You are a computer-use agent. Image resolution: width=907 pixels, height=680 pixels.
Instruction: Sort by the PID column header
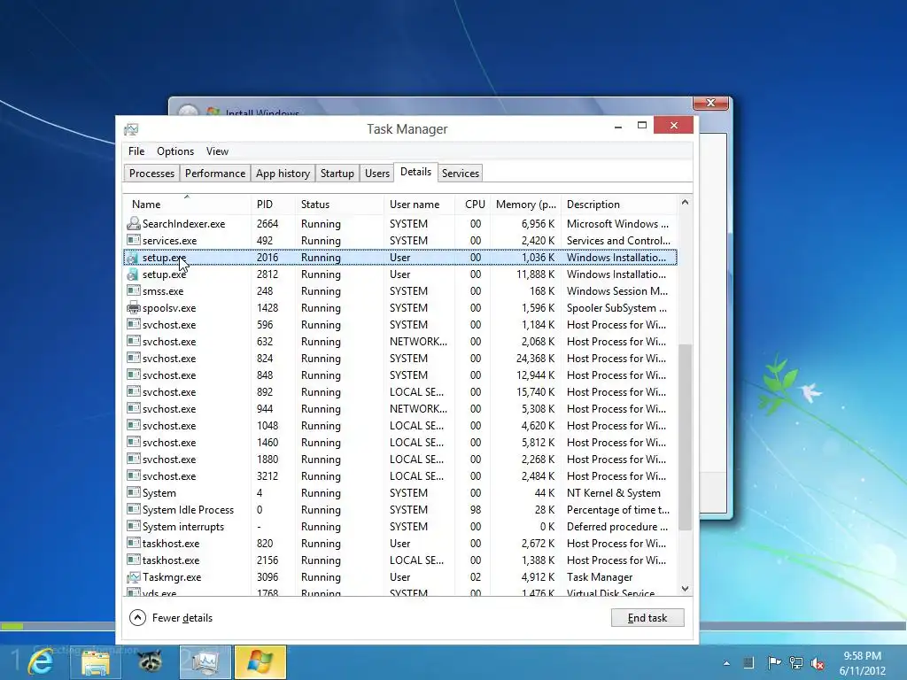pos(273,205)
